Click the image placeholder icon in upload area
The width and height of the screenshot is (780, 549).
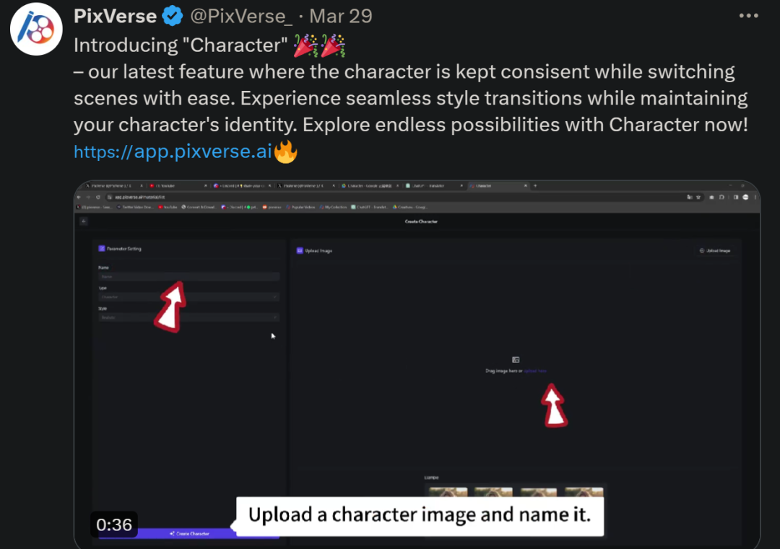[x=516, y=359]
